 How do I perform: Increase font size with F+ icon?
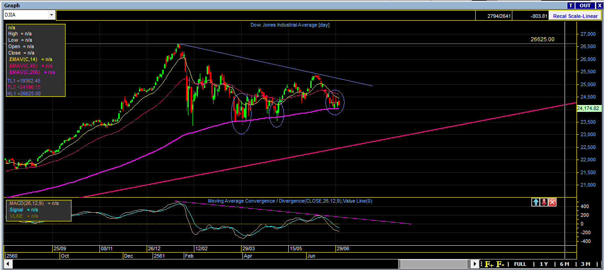[x=489, y=264]
